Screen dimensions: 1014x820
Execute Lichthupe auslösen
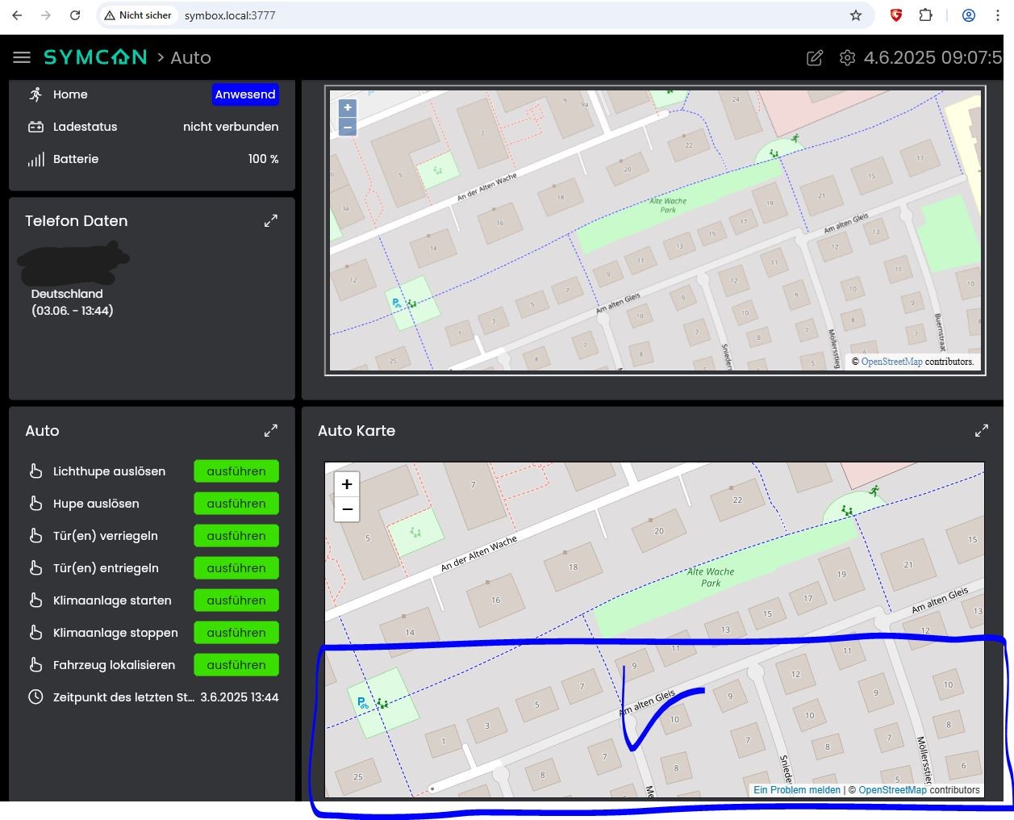236,471
